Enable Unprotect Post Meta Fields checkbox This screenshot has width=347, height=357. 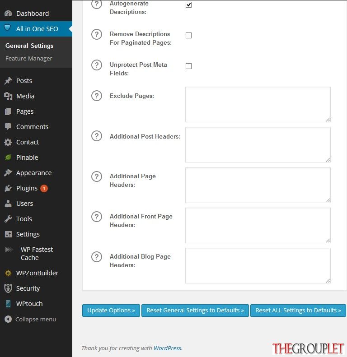(x=188, y=66)
